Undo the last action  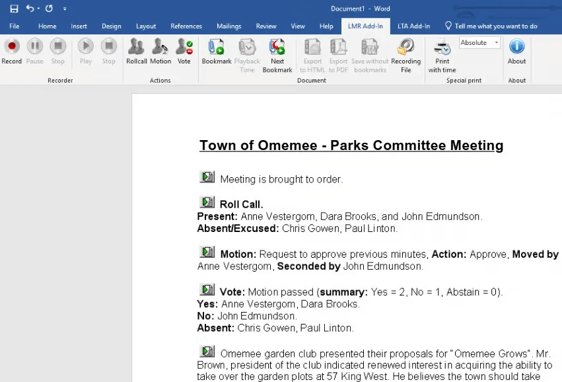click(x=30, y=8)
